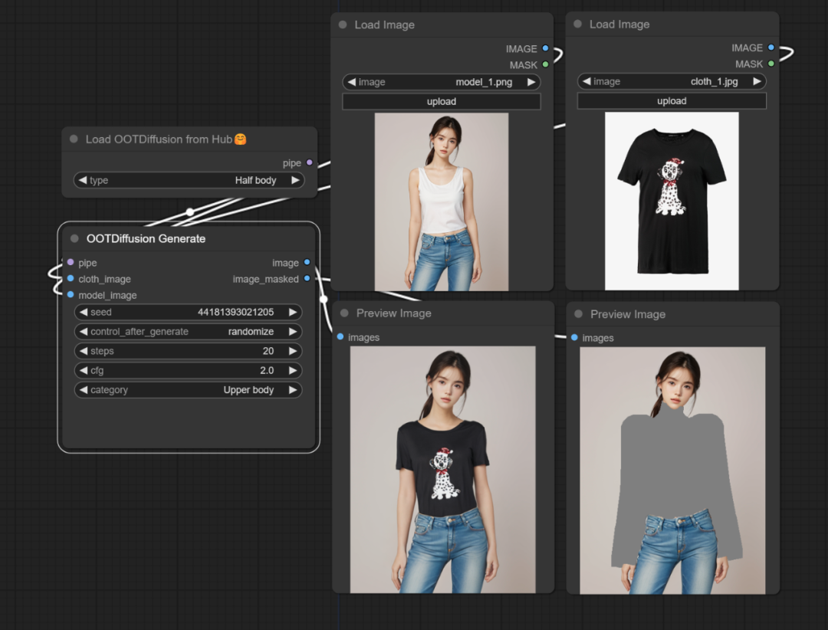
Task: Open the type dropdown showing Half body
Action: pos(189,180)
